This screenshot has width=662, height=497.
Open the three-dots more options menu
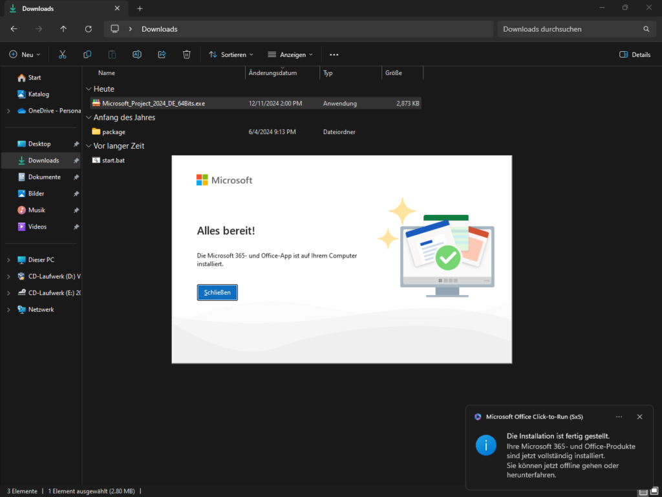click(x=334, y=54)
